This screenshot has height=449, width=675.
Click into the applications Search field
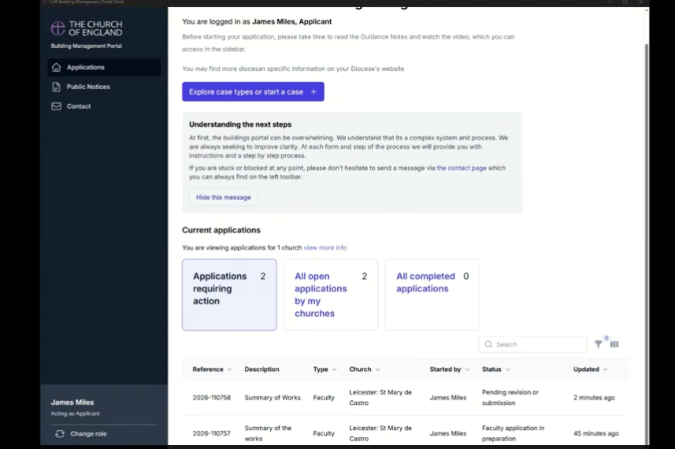(532, 344)
